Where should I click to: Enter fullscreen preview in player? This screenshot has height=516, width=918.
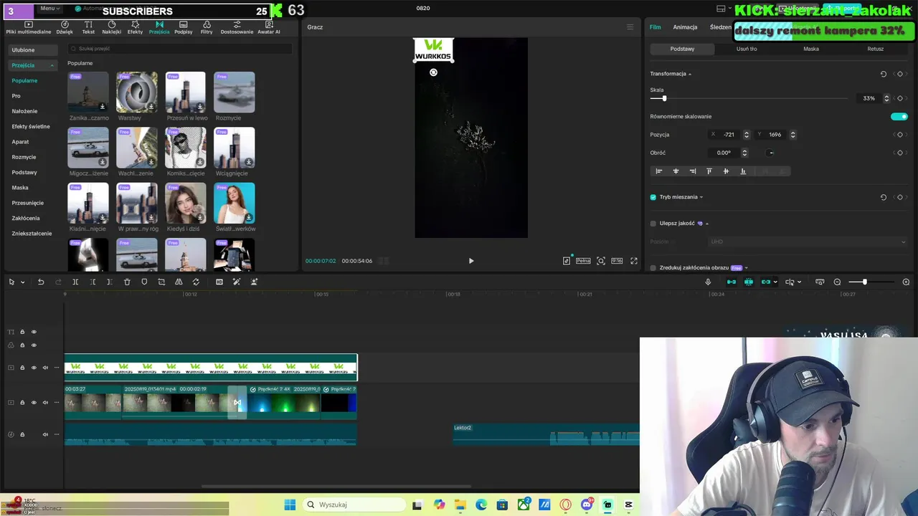tap(634, 261)
